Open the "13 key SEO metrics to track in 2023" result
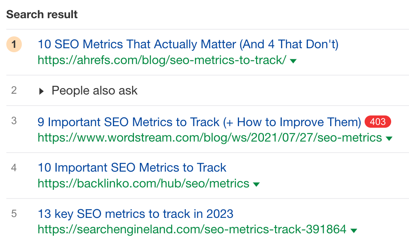The width and height of the screenshot is (409, 242). pos(136,214)
